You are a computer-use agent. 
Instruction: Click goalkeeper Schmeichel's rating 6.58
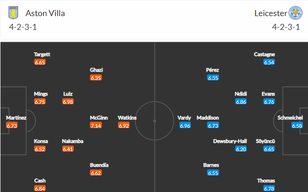[297, 125]
